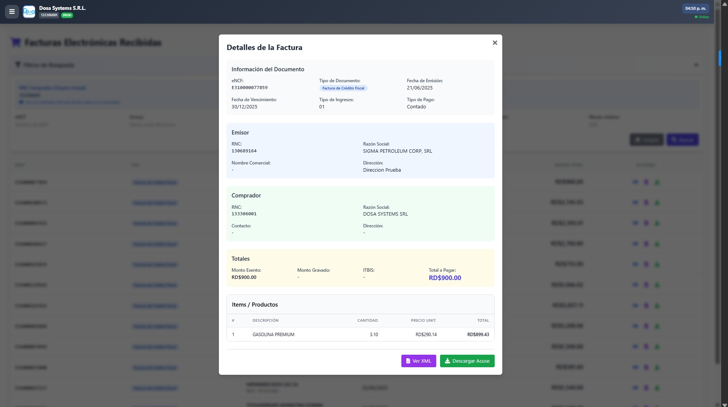728x407 pixels.
Task: Click the Emisor RNC 130689164 value
Action: click(244, 151)
